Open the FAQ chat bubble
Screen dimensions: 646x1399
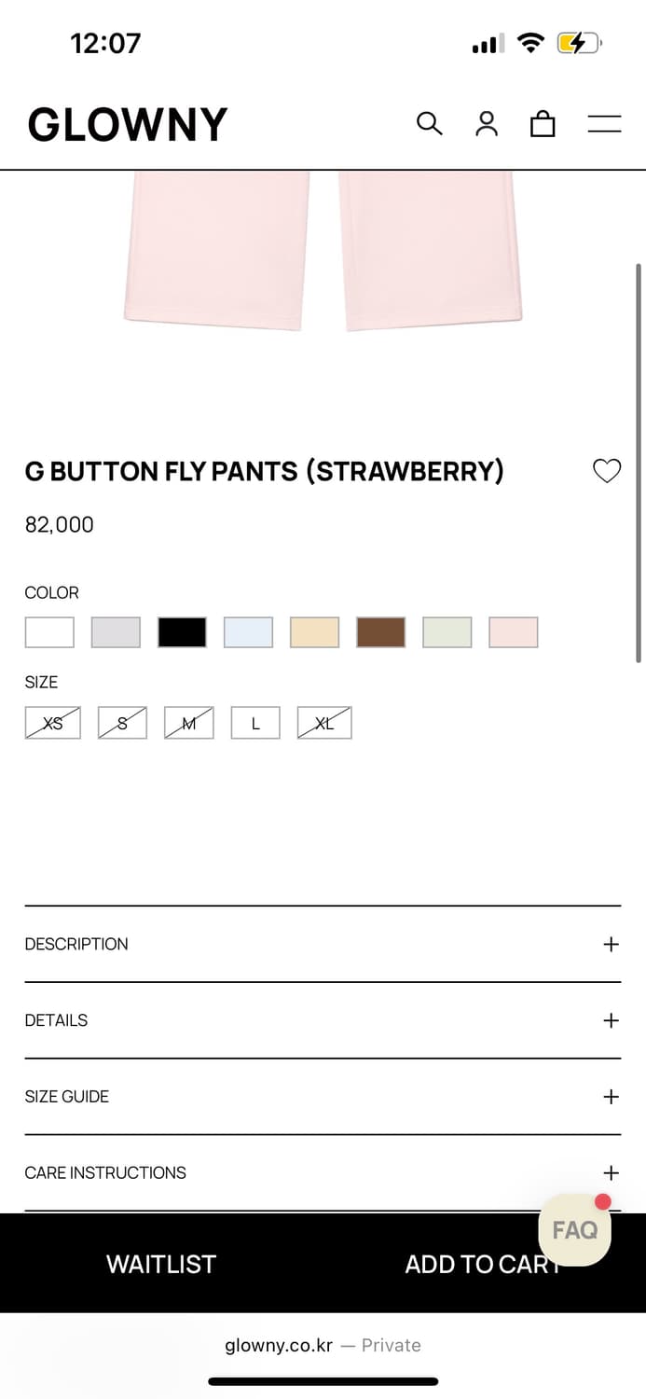click(574, 1230)
